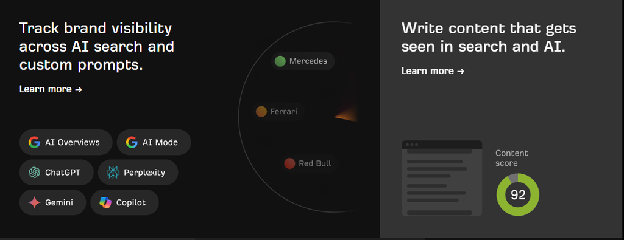Viewport: 624px width, 240px height.
Task: Click the Gemini star icon
Action: 34,202
